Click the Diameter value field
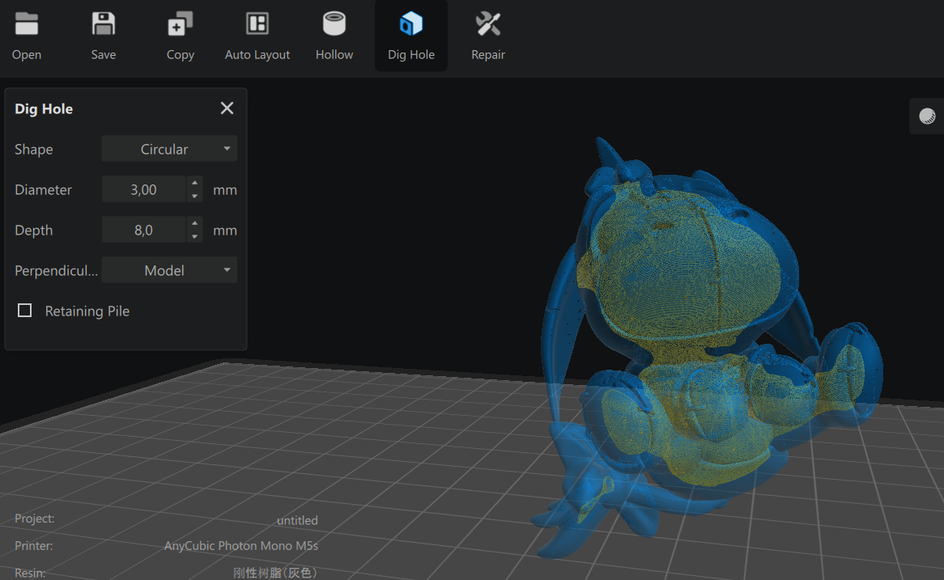The width and height of the screenshot is (944, 580). tap(144, 189)
